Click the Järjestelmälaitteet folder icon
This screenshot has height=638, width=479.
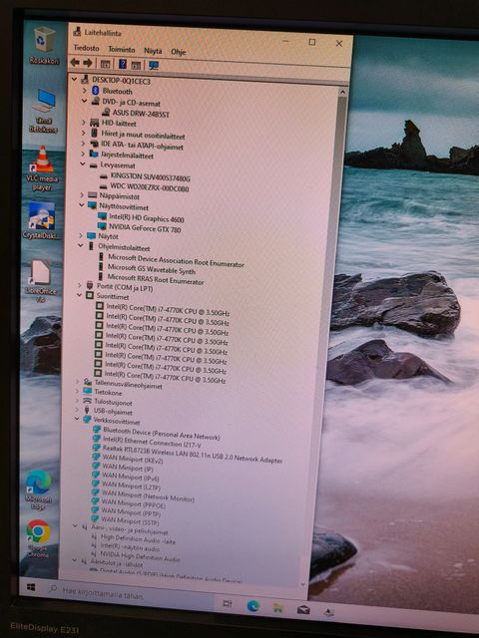(x=94, y=155)
